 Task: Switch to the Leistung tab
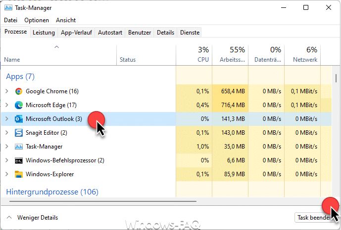pyautogui.click(x=44, y=33)
